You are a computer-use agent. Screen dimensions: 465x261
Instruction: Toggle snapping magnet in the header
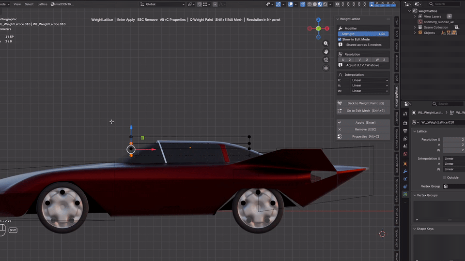tap(200, 4)
